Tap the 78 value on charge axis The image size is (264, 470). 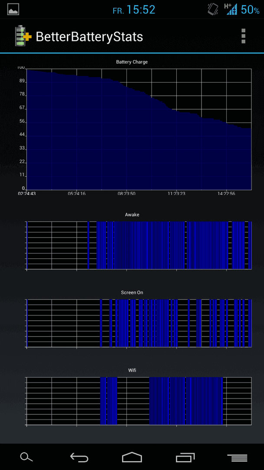pos(22,95)
